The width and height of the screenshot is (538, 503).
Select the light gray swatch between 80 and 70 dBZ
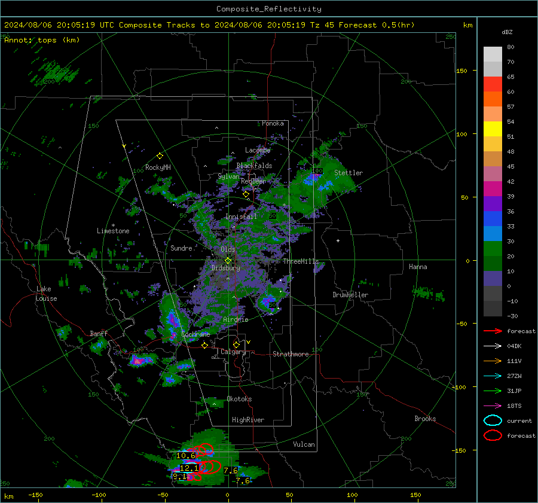coord(493,54)
